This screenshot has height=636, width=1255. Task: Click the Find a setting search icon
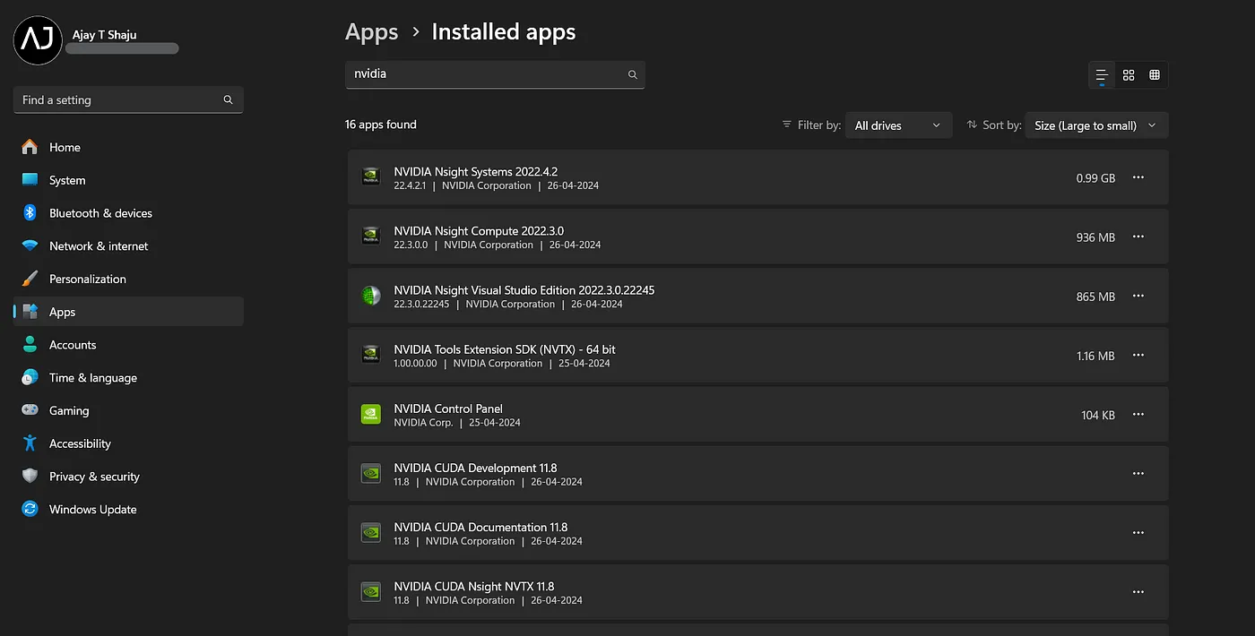coord(228,100)
